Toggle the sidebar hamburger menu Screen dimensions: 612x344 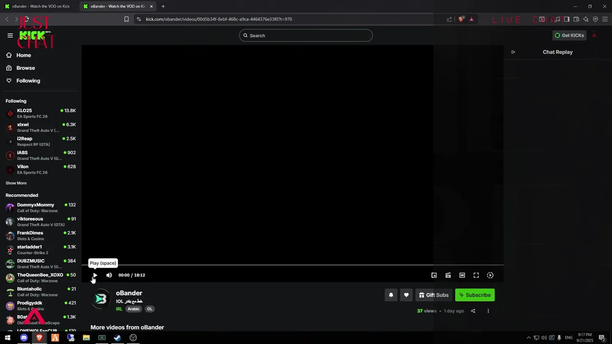(x=10, y=35)
